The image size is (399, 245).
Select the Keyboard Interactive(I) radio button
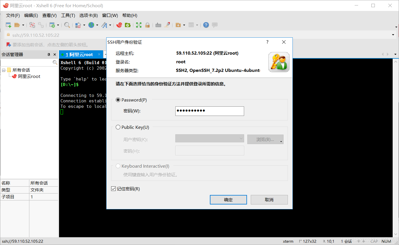(x=118, y=166)
